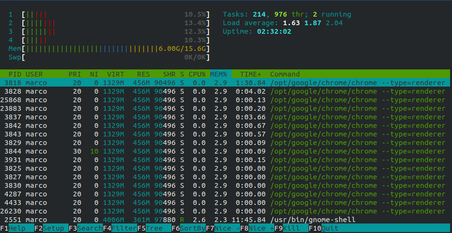Open the F6 SortBy menu

(189, 228)
